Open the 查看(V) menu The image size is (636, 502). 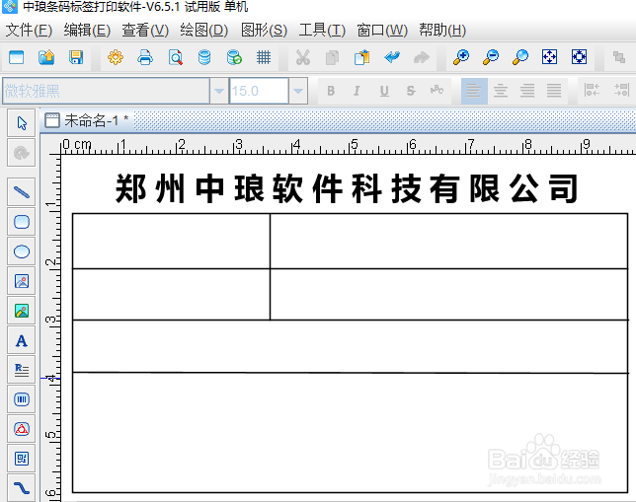[145, 31]
